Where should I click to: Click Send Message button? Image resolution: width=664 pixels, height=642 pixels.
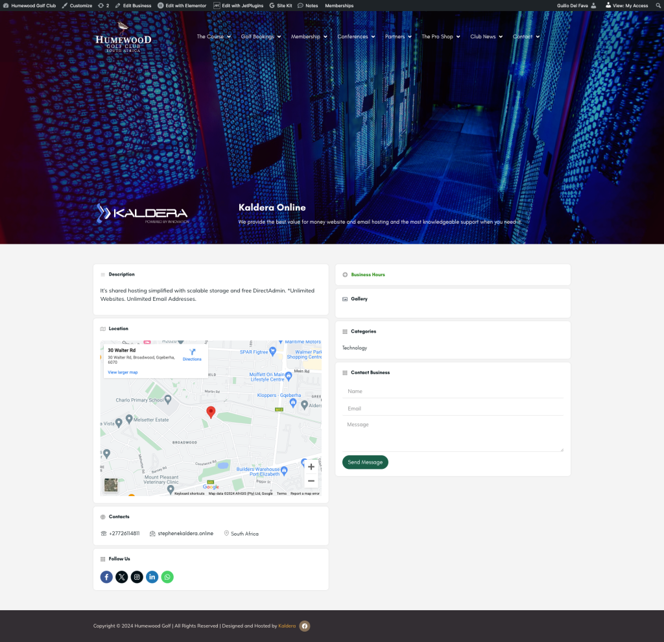point(365,462)
